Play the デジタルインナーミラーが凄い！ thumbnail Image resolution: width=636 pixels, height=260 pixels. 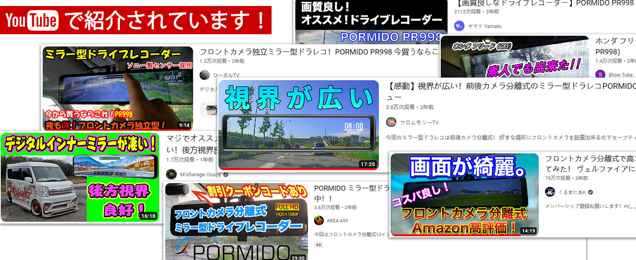[x=80, y=177]
